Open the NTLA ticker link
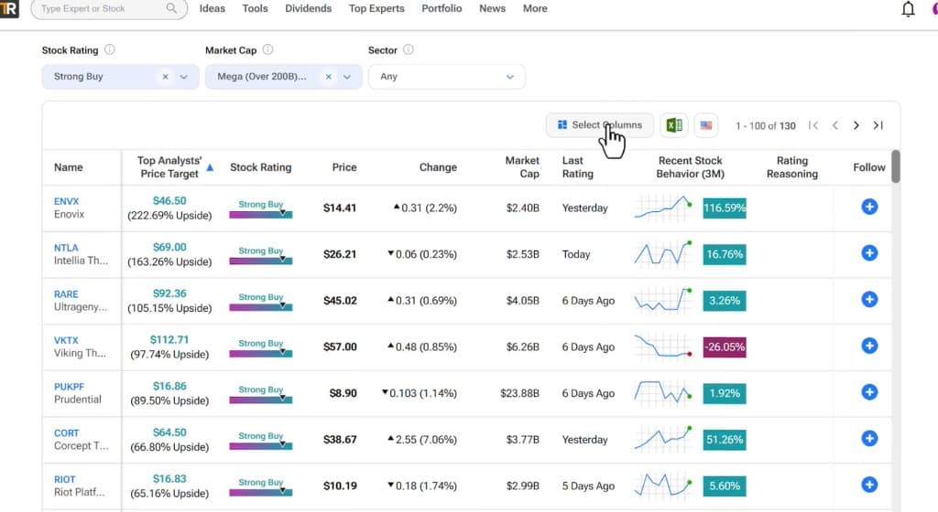Screen dimensions: 938x512 tap(66, 248)
